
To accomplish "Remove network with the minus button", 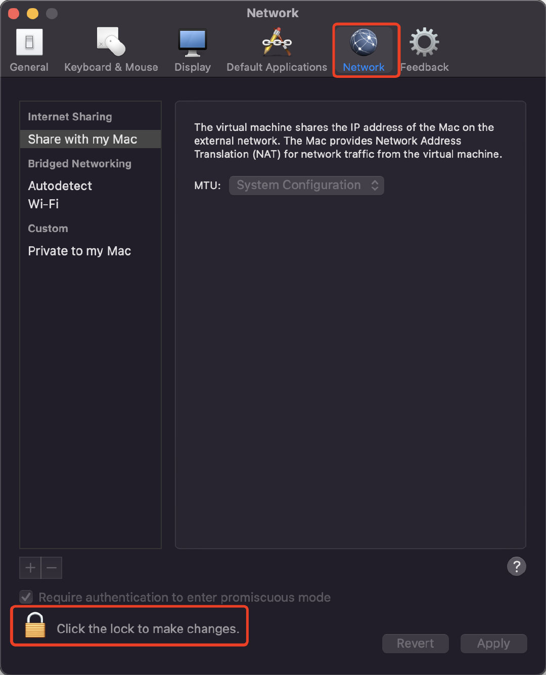I will (x=52, y=568).
